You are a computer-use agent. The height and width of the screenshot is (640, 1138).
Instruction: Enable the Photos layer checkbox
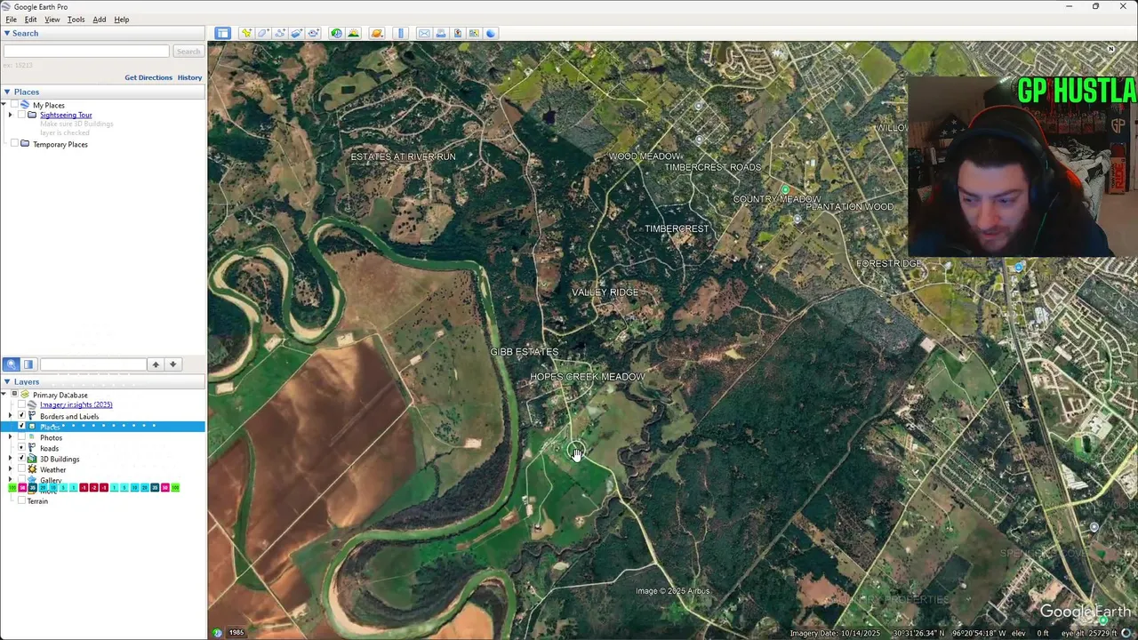21,437
